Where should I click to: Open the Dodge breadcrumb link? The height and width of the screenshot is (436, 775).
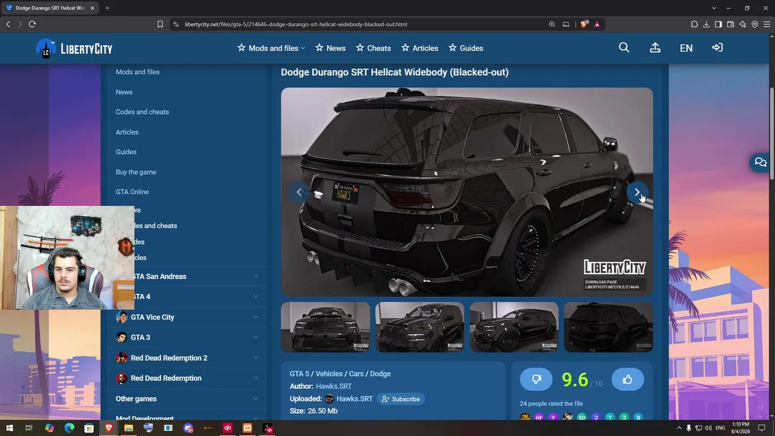point(380,374)
